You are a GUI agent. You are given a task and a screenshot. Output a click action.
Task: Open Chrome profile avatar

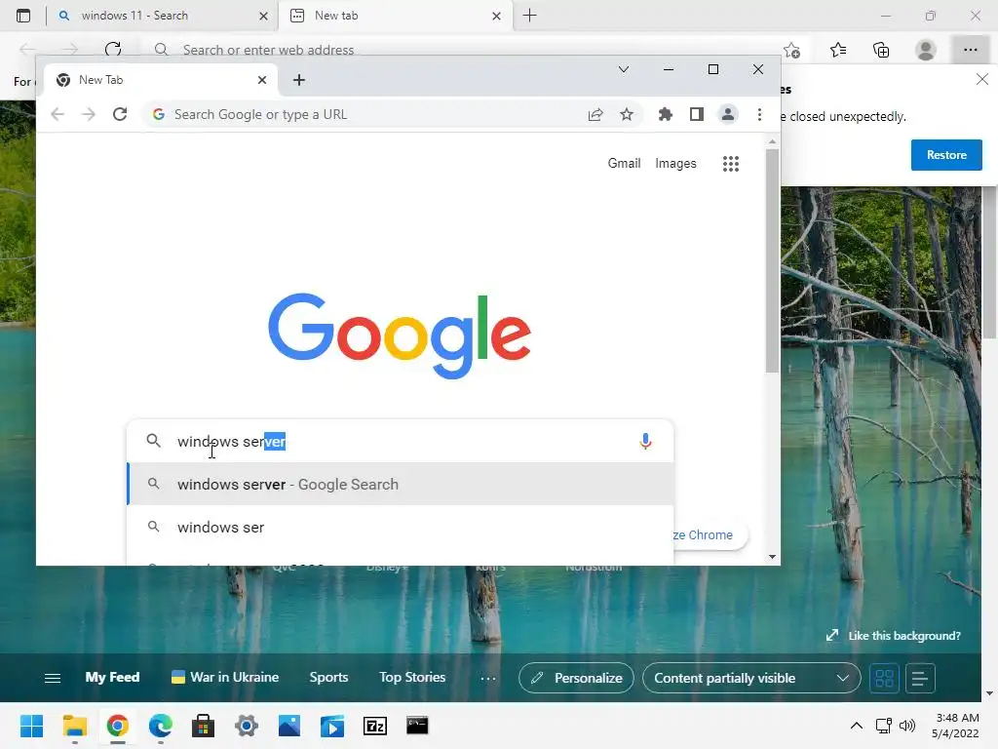(727, 114)
